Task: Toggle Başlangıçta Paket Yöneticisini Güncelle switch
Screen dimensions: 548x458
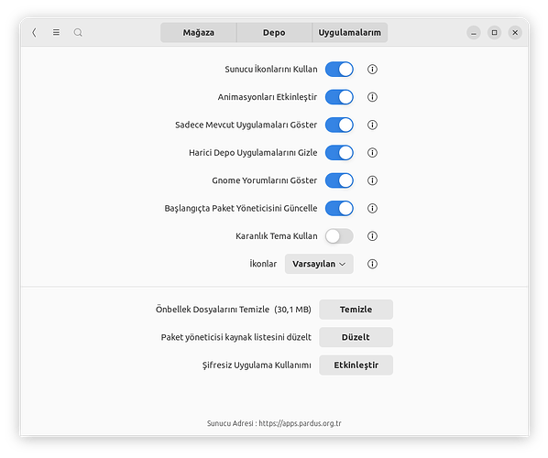Action: (x=339, y=208)
